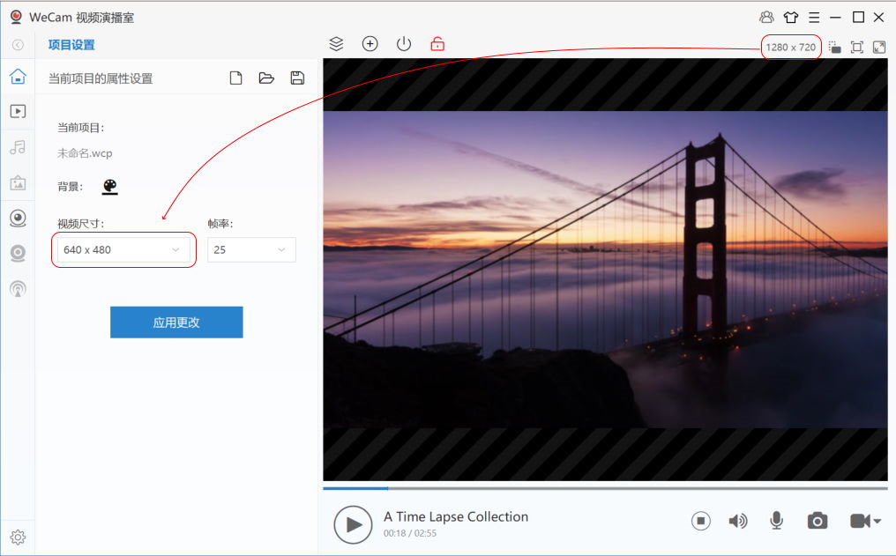Take a snapshot with camera icon
Viewport: 896px width, 556px height.
(818, 521)
